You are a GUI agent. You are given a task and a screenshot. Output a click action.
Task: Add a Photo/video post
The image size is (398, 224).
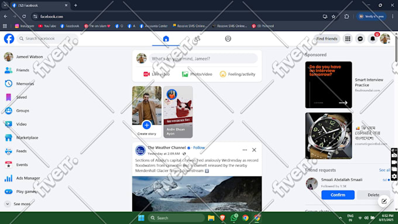(x=197, y=74)
